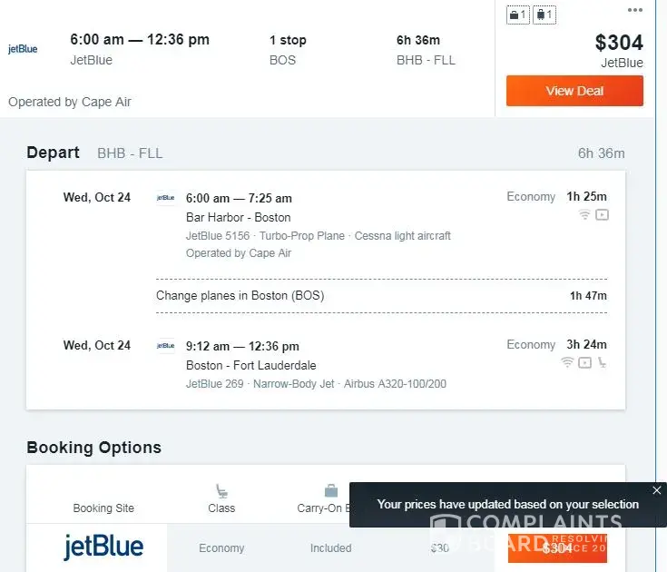
Task: Click the Carry-On bag column icon
Action: (x=330, y=491)
